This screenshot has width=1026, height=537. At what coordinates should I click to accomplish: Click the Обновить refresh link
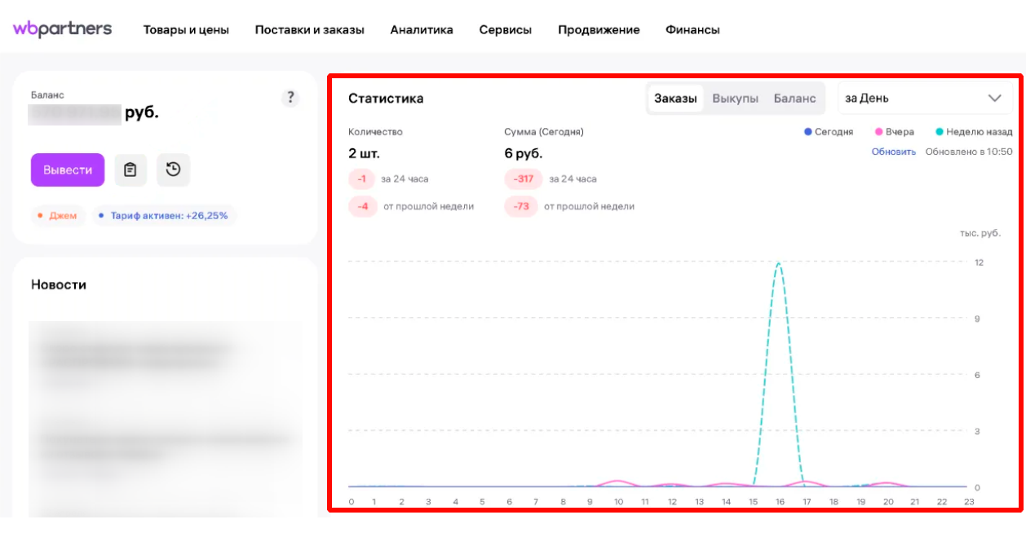895,151
